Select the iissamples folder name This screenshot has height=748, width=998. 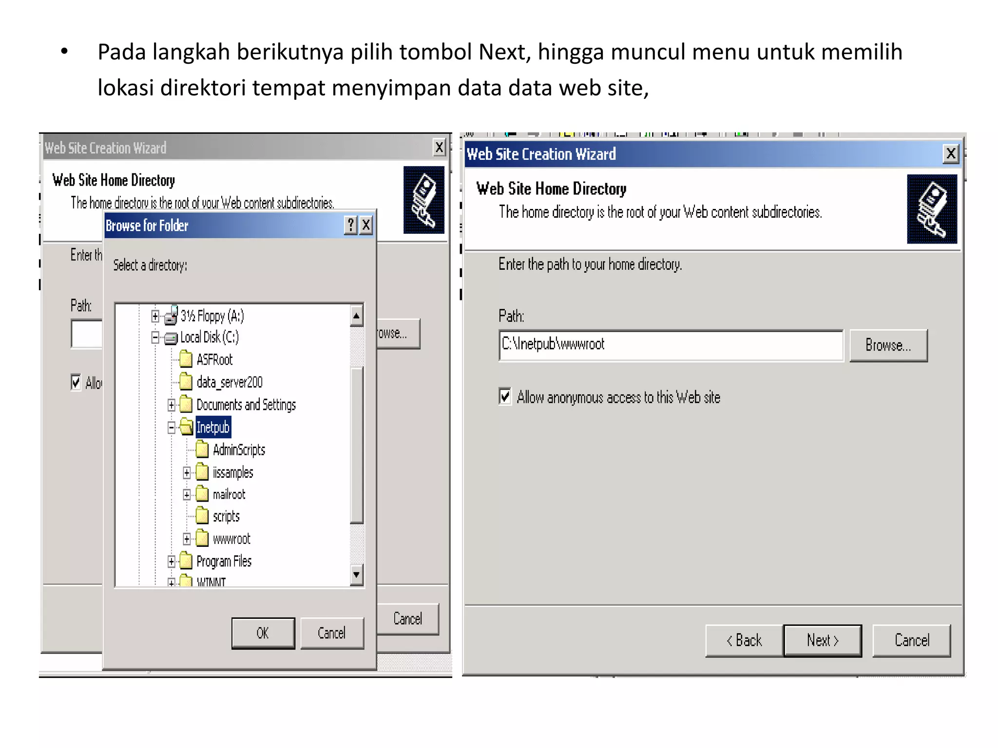click(233, 472)
